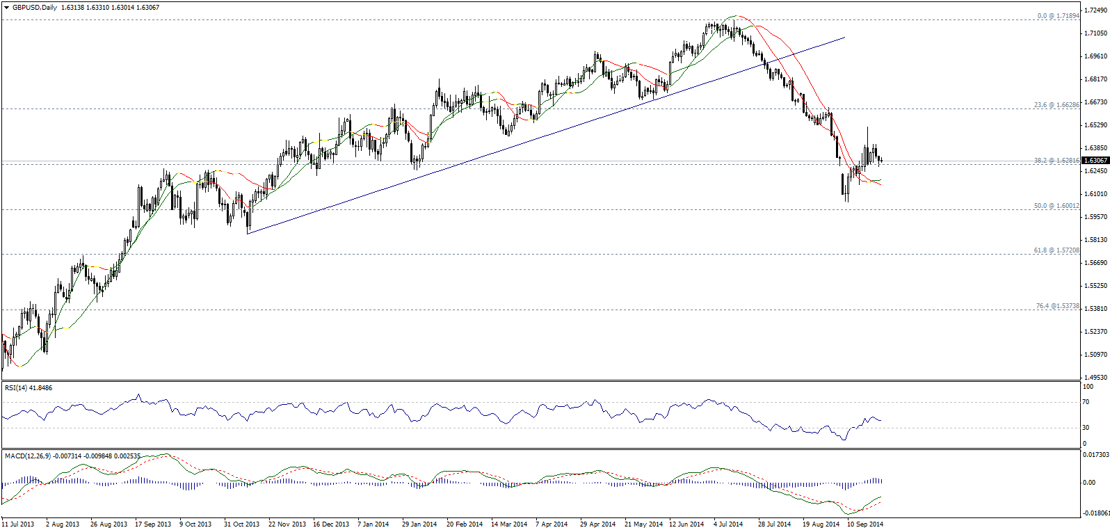
Task: Click the 19 Aug 2014 date label
Action: (821, 524)
